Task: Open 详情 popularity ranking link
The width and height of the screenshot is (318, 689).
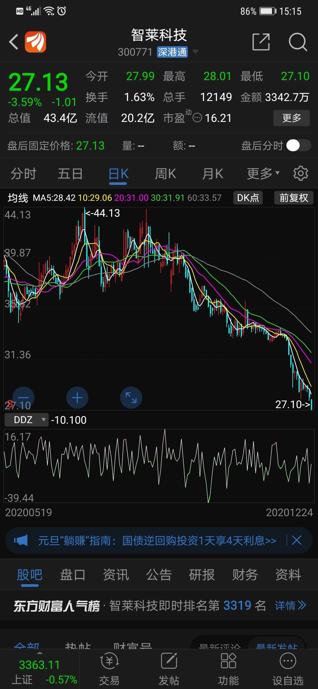Action: tap(291, 605)
